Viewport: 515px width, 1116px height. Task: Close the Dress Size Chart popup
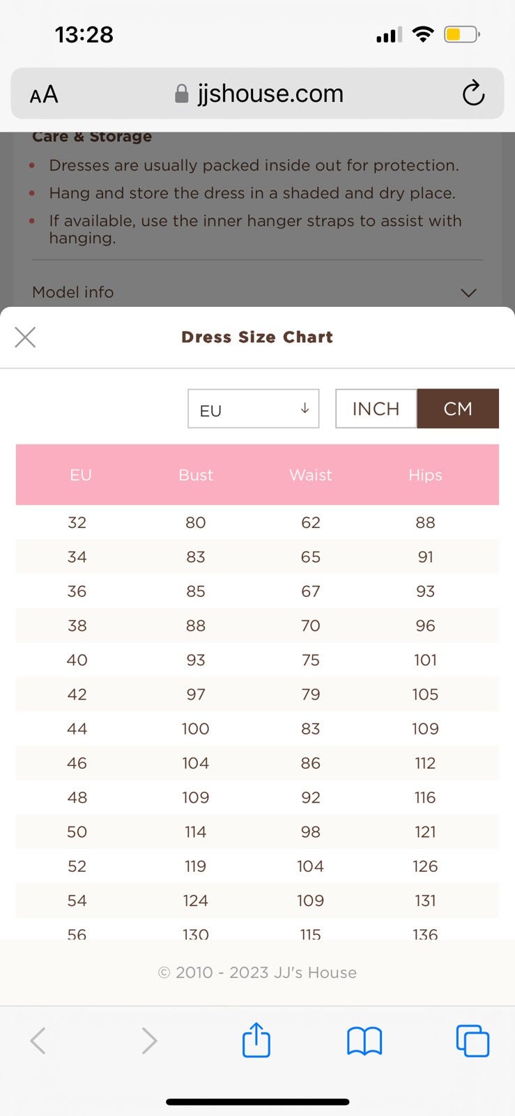(x=25, y=338)
